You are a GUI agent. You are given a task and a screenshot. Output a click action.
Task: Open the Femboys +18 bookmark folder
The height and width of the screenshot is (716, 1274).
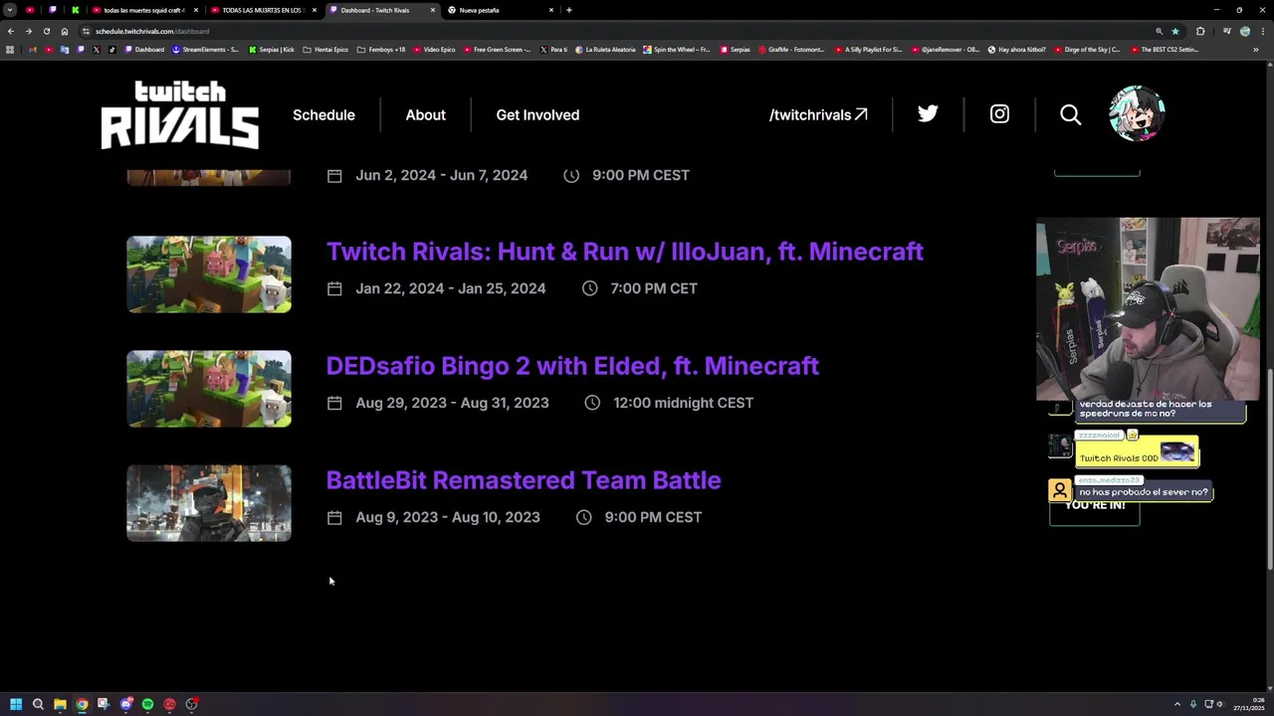pos(381,49)
